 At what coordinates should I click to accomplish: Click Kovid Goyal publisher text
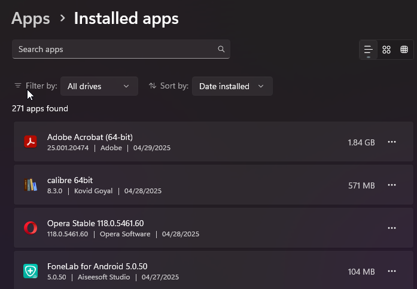pyautogui.click(x=93, y=191)
